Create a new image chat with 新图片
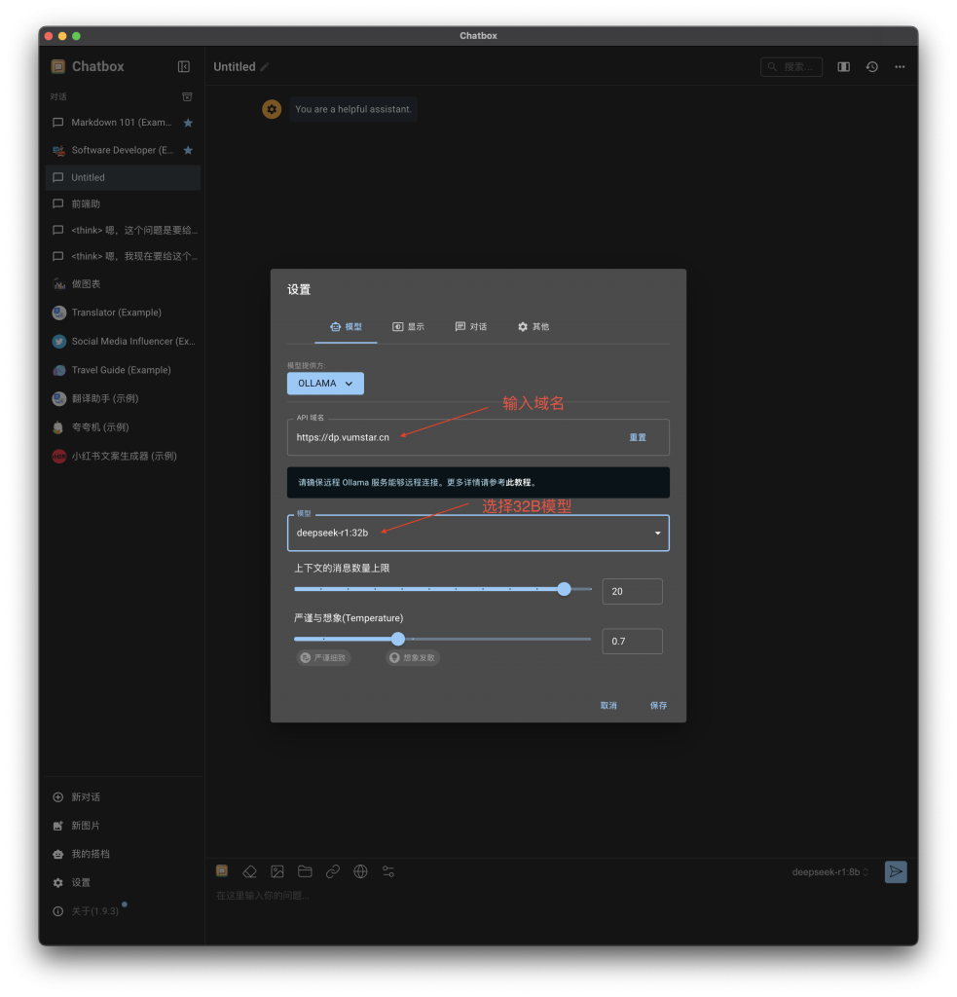The image size is (957, 997). pos(124,826)
